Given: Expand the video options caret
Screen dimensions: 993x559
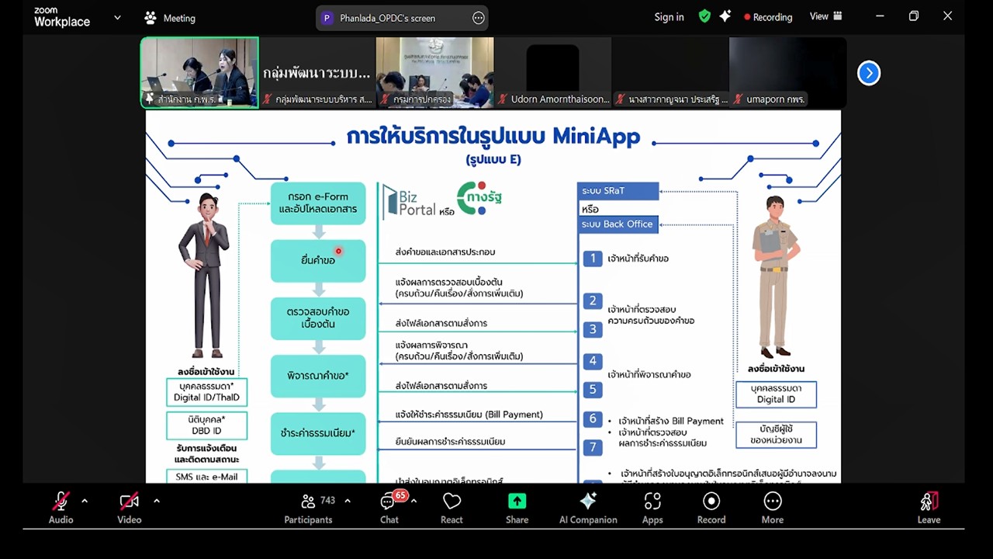Looking at the screenshot, I should coord(156,501).
